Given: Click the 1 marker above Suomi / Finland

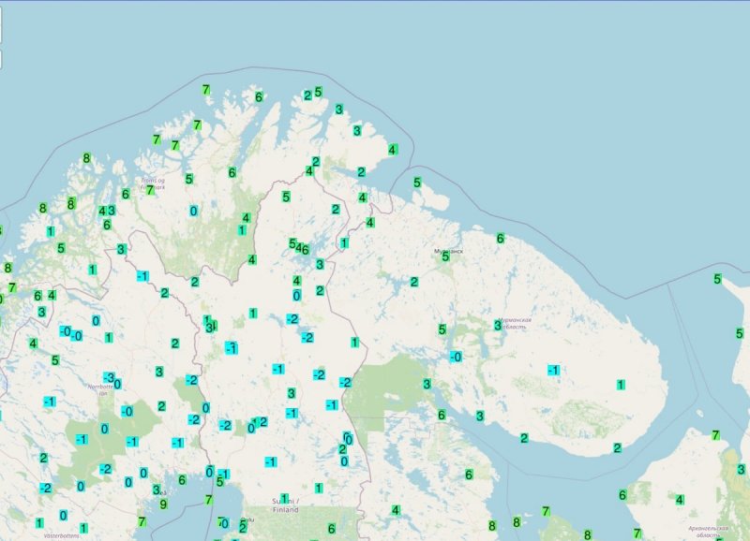Looking at the screenshot, I should (x=285, y=499).
